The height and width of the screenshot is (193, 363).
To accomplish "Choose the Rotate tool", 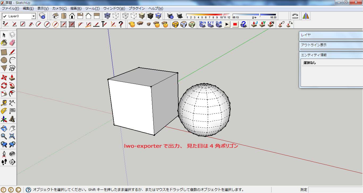I will click(4, 86).
